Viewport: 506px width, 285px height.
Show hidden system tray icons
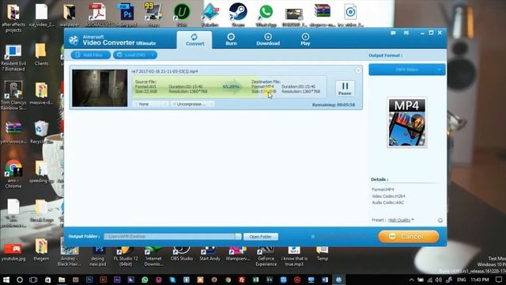pyautogui.click(x=411, y=279)
